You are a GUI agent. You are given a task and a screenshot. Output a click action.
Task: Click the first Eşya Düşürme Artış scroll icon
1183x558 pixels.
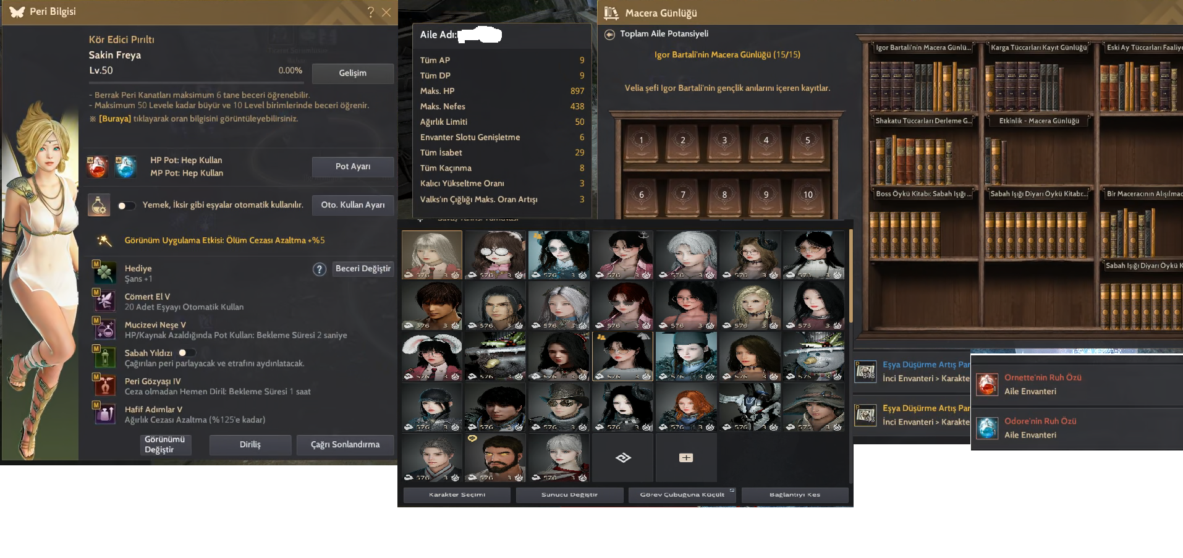(x=866, y=371)
